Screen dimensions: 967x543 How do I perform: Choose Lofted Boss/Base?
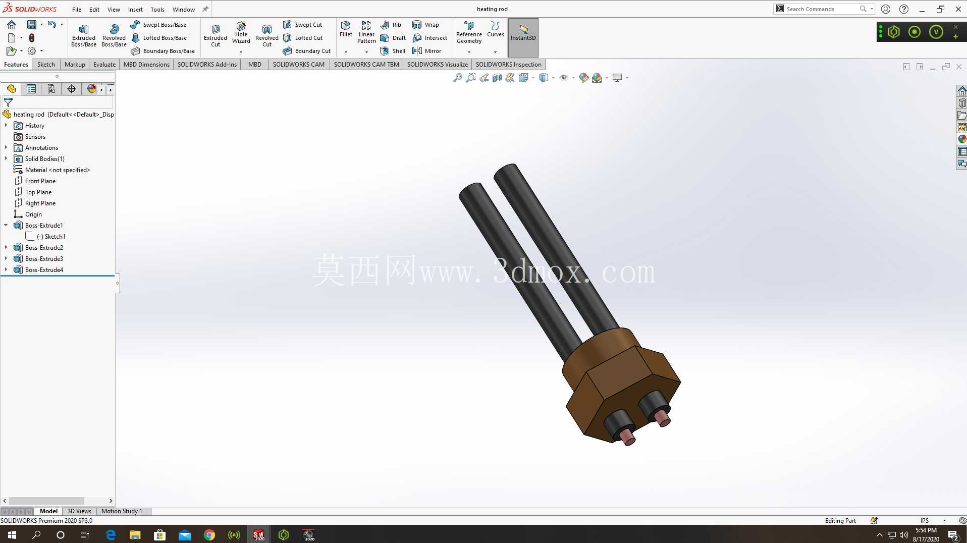[x=159, y=38]
